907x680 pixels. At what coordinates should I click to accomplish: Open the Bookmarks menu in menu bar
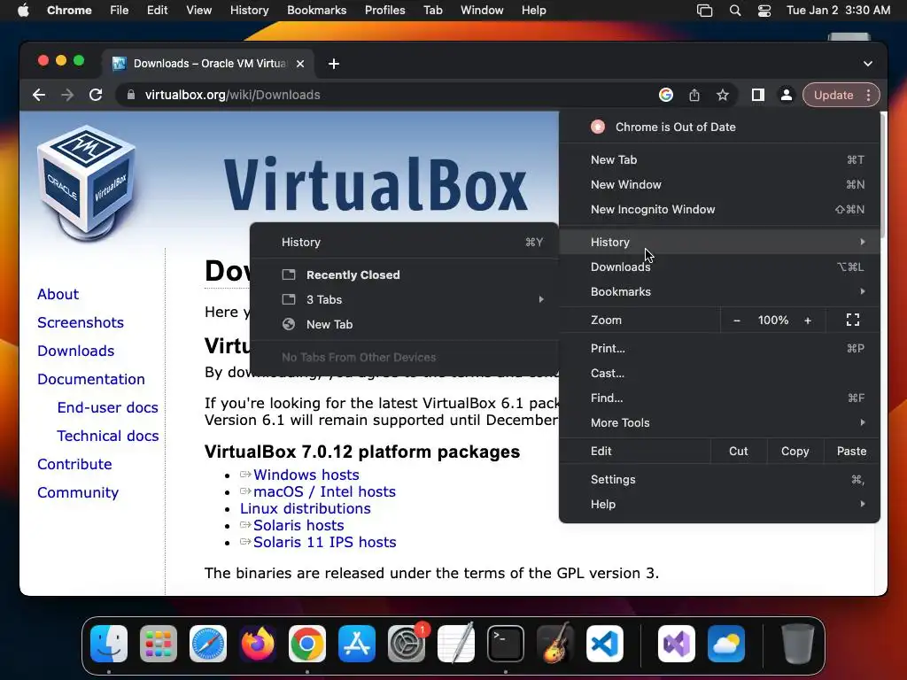pos(316,11)
